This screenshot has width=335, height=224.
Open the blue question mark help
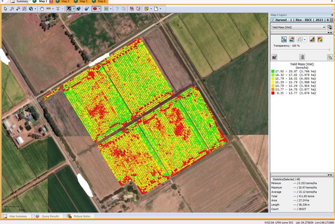(117, 9)
